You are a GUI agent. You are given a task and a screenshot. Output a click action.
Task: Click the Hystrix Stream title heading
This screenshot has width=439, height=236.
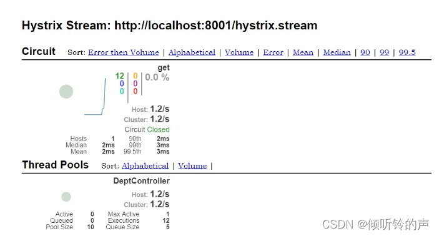(170, 26)
